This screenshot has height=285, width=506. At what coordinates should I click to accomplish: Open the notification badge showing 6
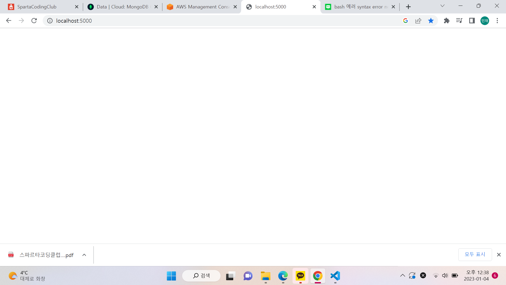tap(495, 275)
